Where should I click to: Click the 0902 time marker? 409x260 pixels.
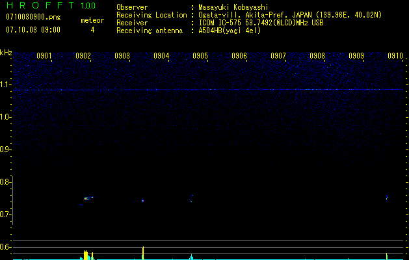click(x=83, y=56)
